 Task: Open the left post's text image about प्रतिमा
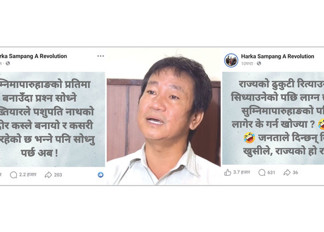[x=52, y=119]
